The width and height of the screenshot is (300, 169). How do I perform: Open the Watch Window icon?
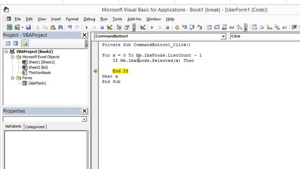224,27
